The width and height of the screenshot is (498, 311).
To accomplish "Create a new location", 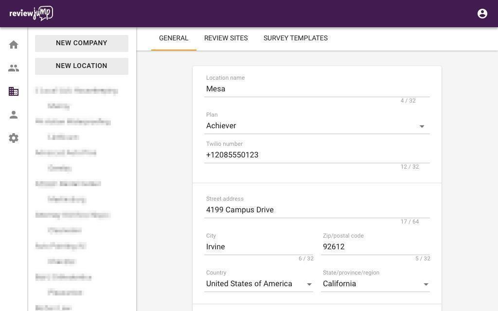I will click(82, 66).
